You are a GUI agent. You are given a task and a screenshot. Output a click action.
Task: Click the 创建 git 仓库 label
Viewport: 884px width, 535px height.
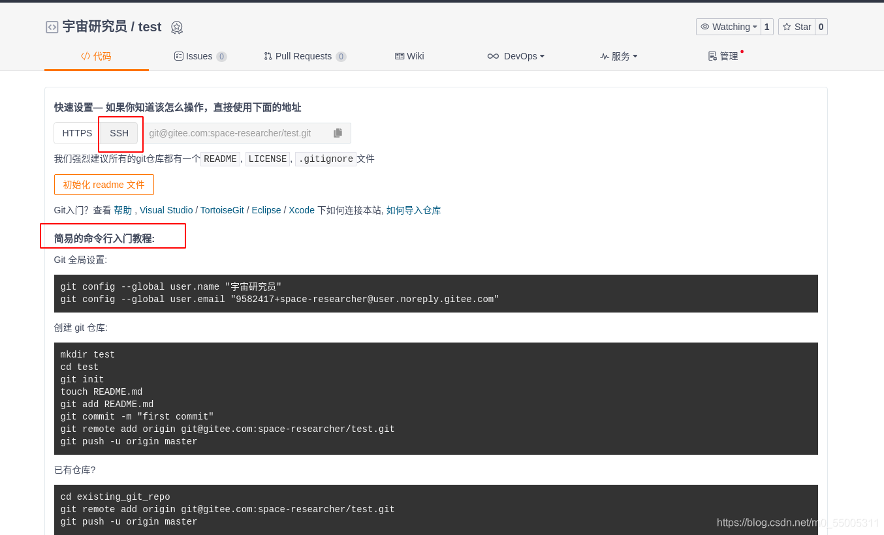click(x=81, y=328)
